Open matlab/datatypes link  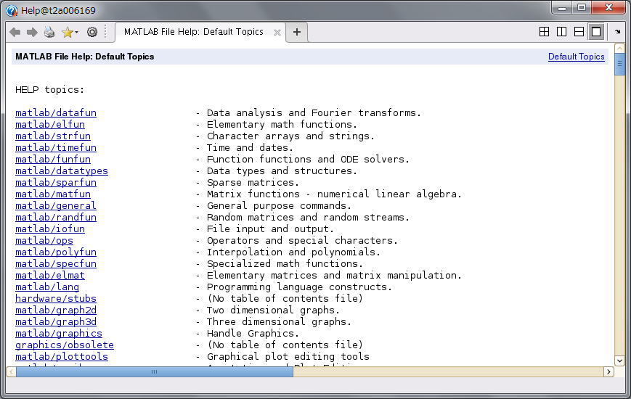(x=62, y=171)
